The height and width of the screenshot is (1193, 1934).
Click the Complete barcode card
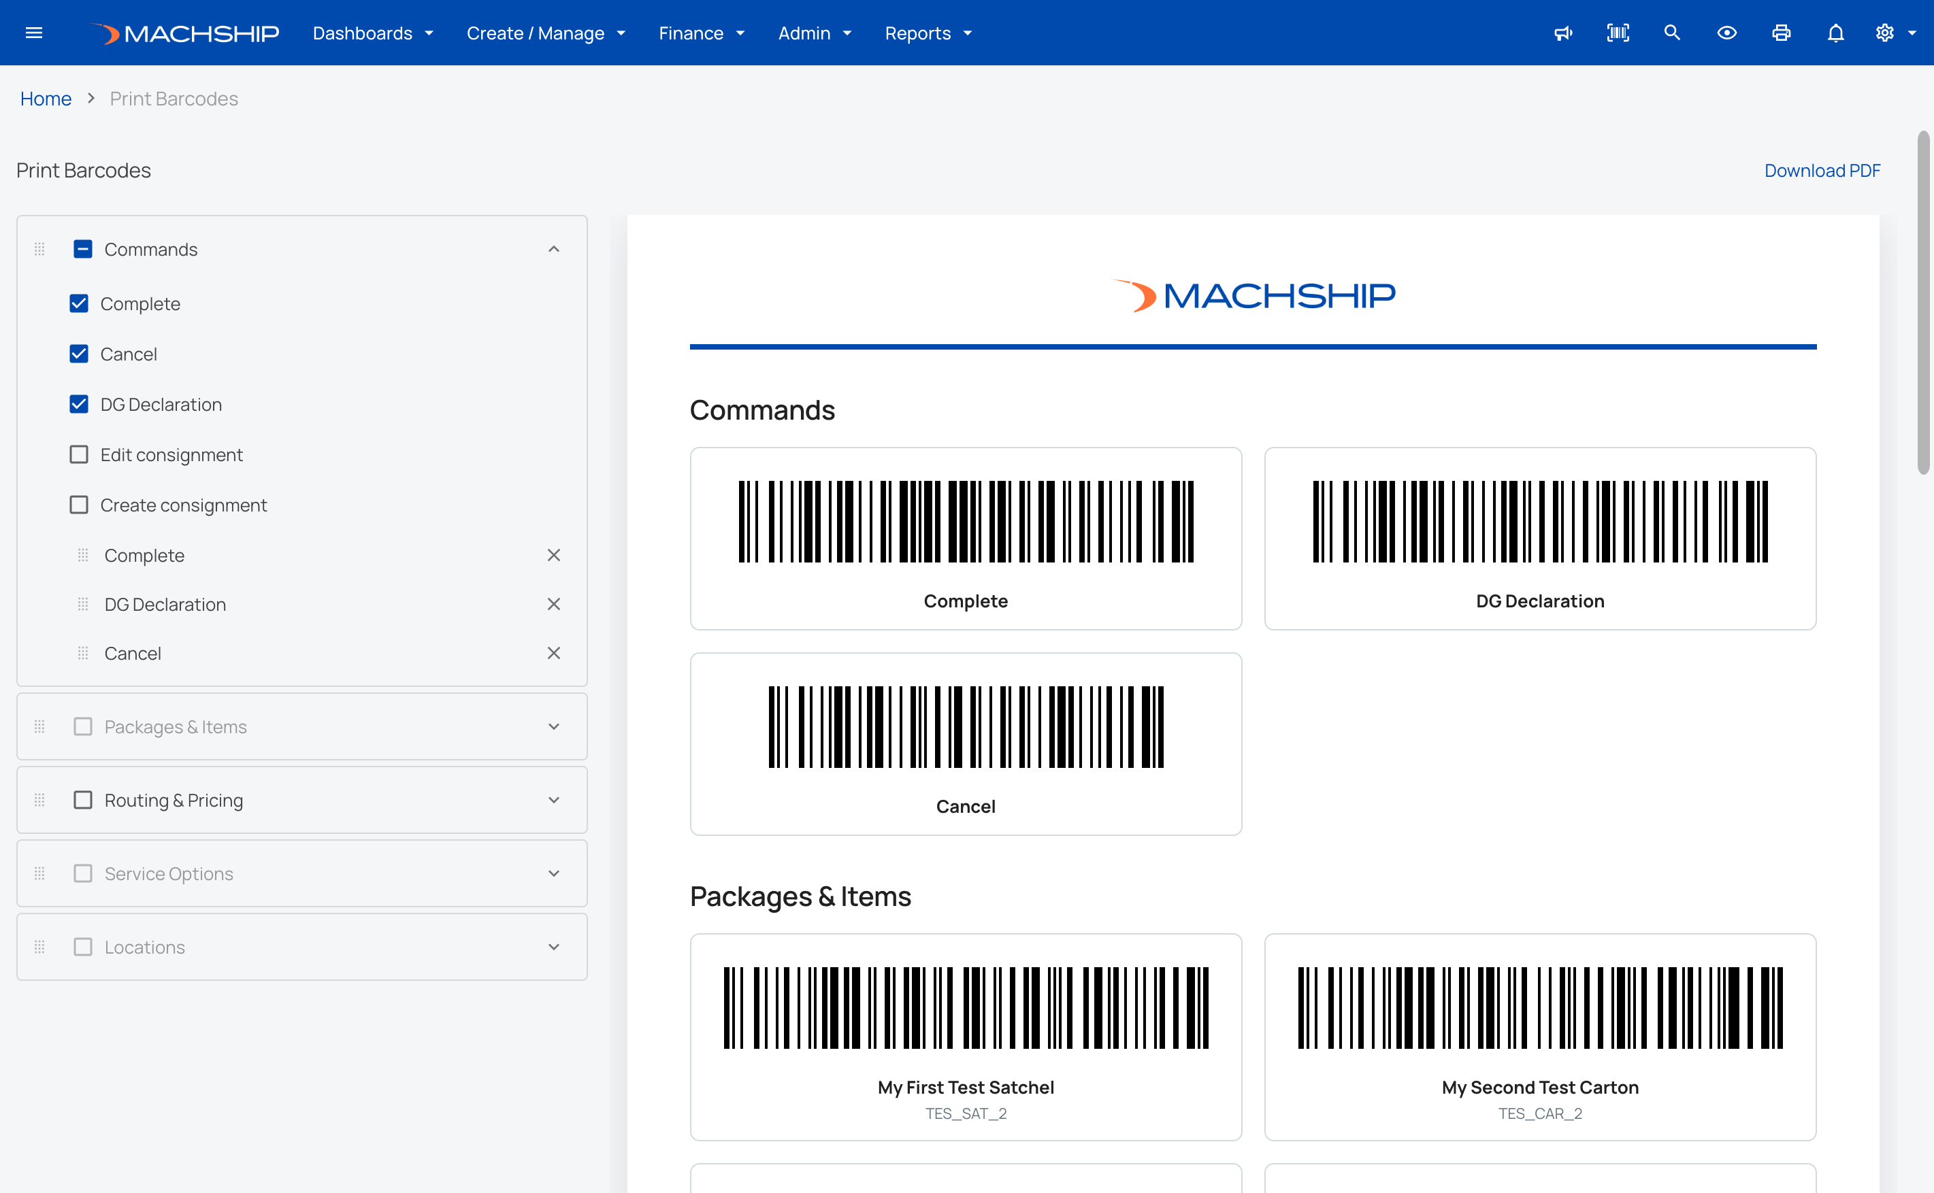[x=966, y=539]
